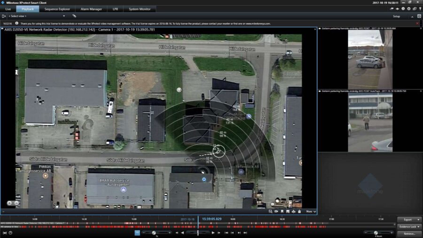This screenshot has width=423, height=238.
Task: Open the go-to-time clock icon
Action: (10, 233)
